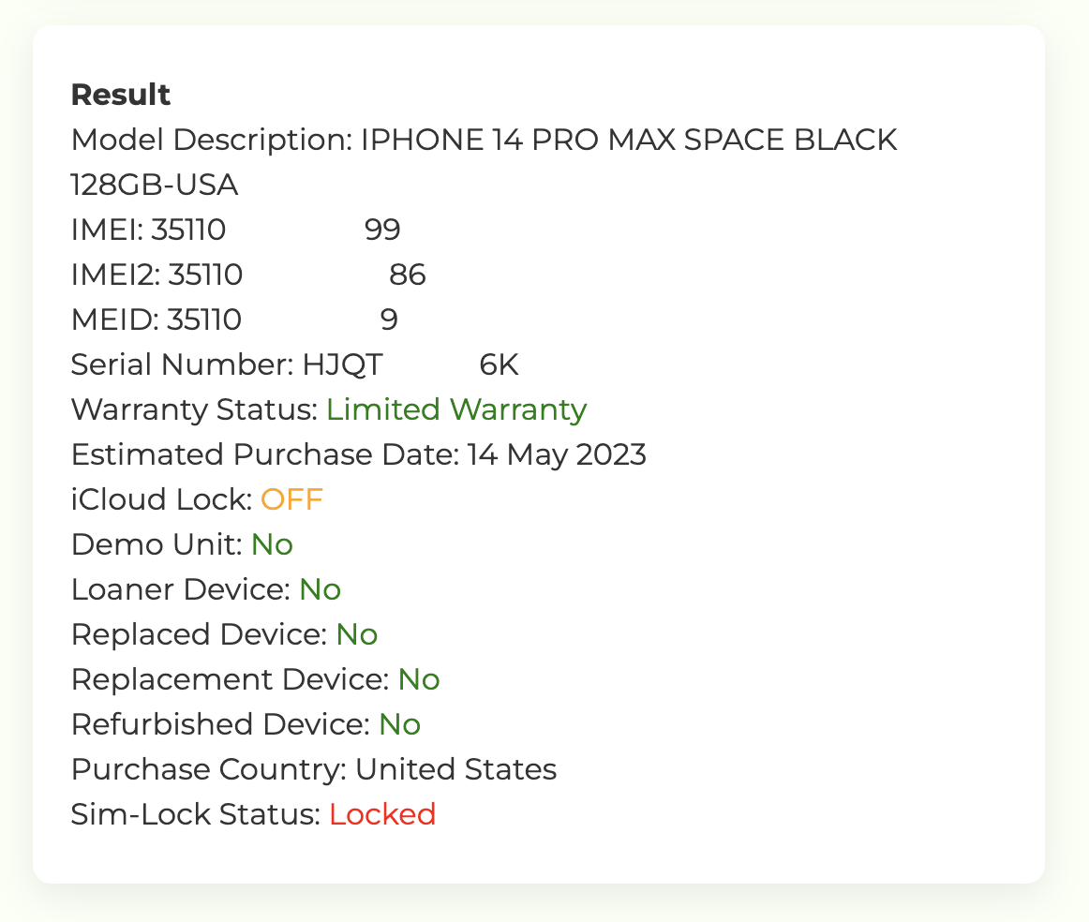Image resolution: width=1089 pixels, height=922 pixels.
Task: Click the Replacement Device No value
Action: coord(419,679)
